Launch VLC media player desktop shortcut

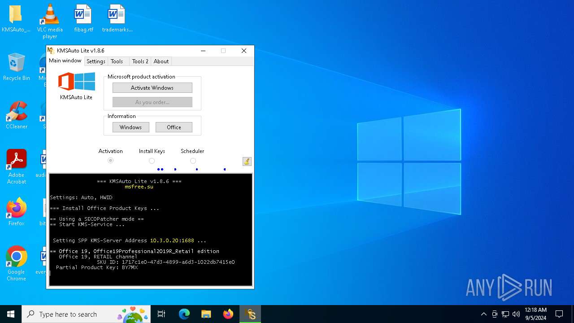50,21
